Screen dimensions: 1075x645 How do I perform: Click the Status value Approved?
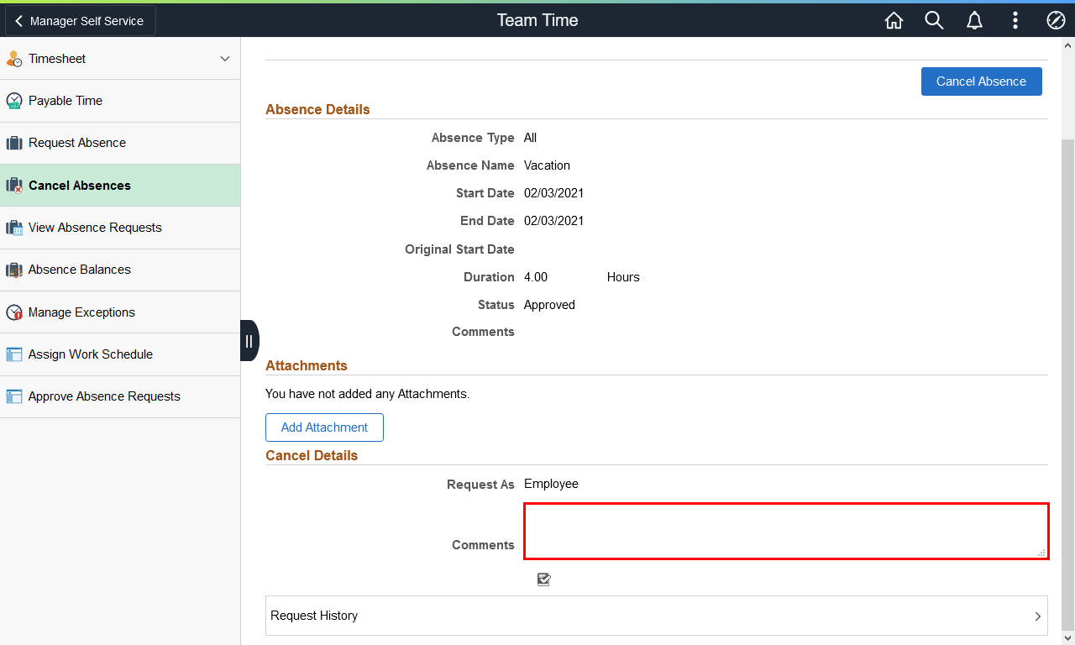click(549, 305)
